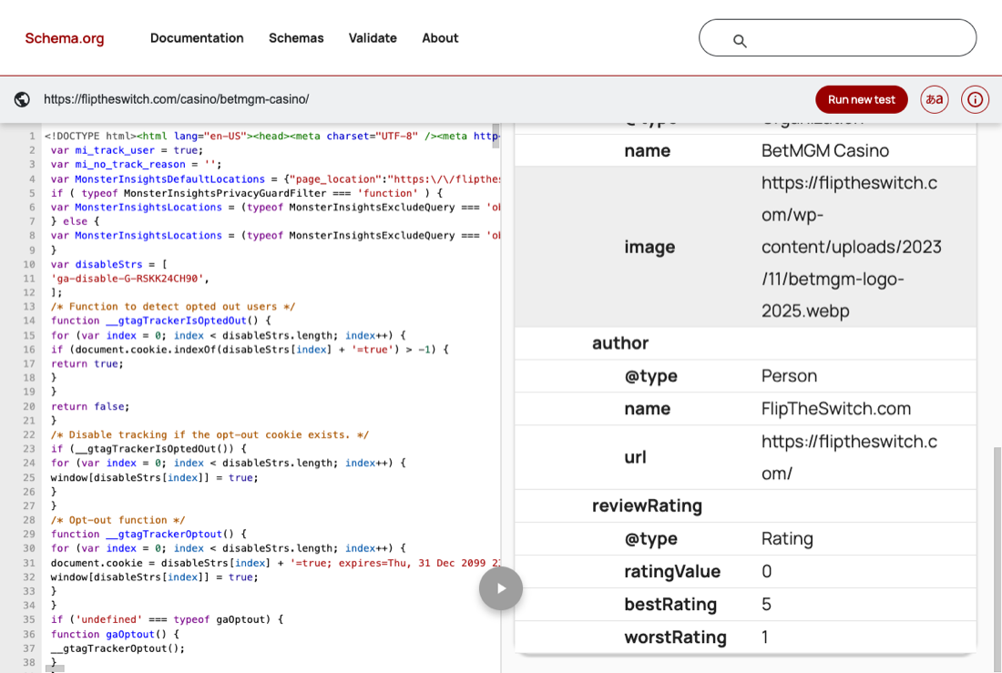1002x673 pixels.
Task: Select the 'BetMGM Casino' name value
Action: click(825, 151)
